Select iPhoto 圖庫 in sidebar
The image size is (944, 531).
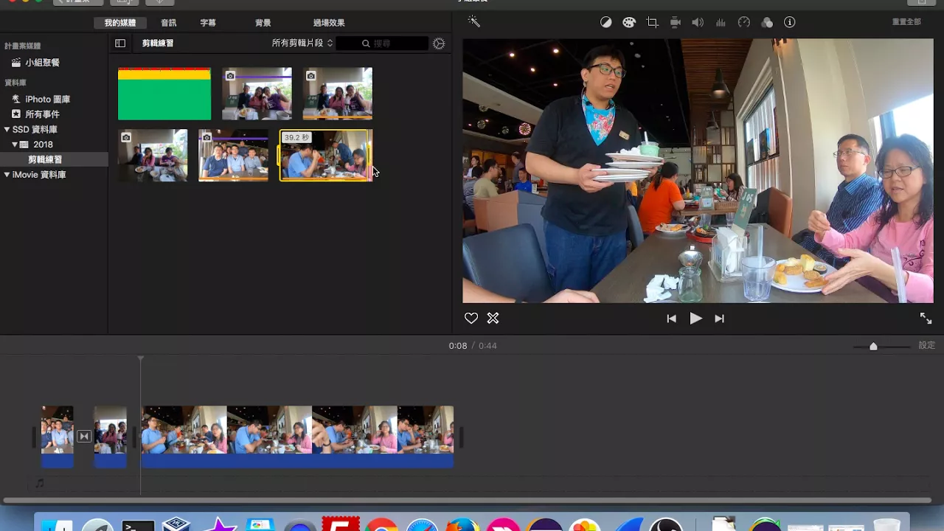(47, 99)
